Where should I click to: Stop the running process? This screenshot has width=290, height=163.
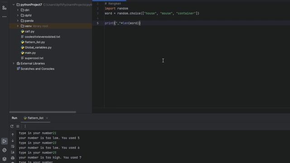(18, 126)
